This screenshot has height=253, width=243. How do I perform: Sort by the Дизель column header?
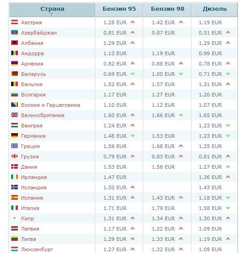[x=215, y=9]
